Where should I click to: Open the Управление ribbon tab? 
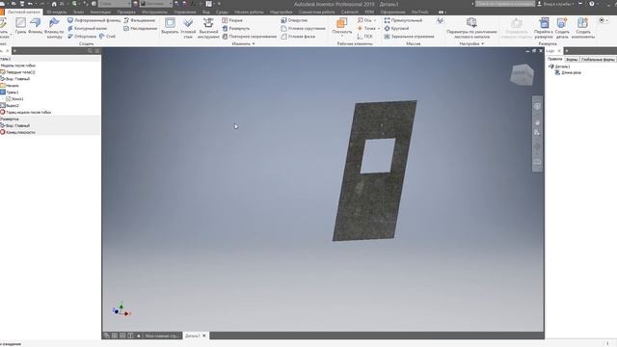(x=184, y=12)
